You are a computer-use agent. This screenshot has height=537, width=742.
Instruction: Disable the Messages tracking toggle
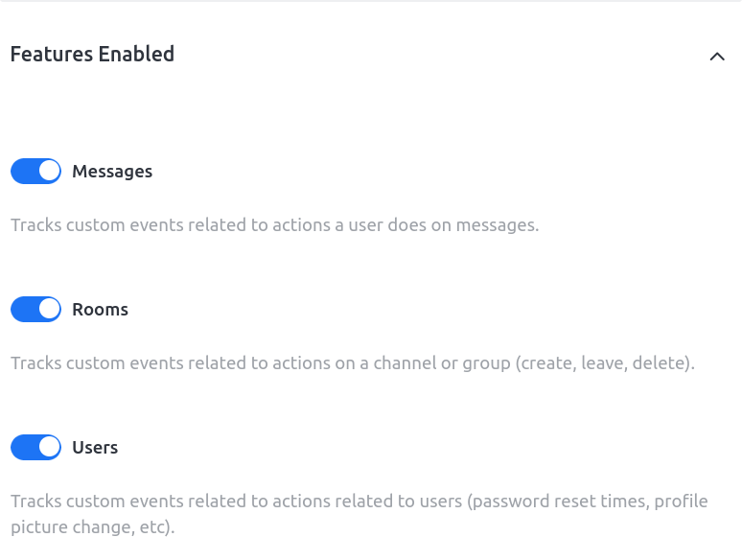coord(35,172)
